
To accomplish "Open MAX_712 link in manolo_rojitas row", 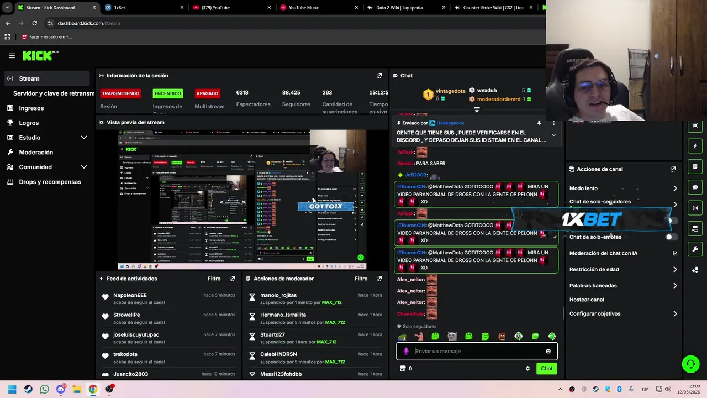I will coord(331,303).
